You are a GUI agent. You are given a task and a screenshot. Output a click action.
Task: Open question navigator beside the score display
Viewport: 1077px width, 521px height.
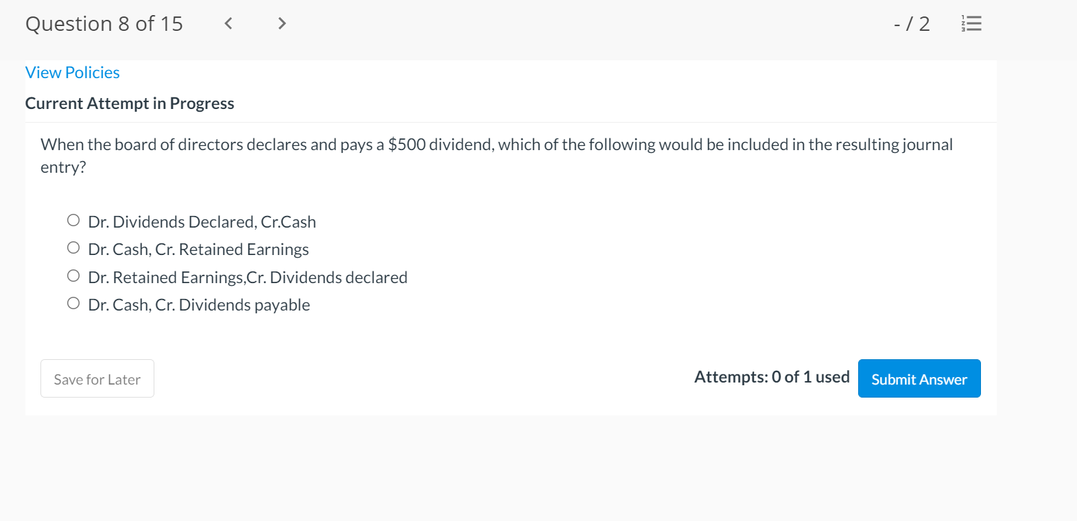point(971,23)
